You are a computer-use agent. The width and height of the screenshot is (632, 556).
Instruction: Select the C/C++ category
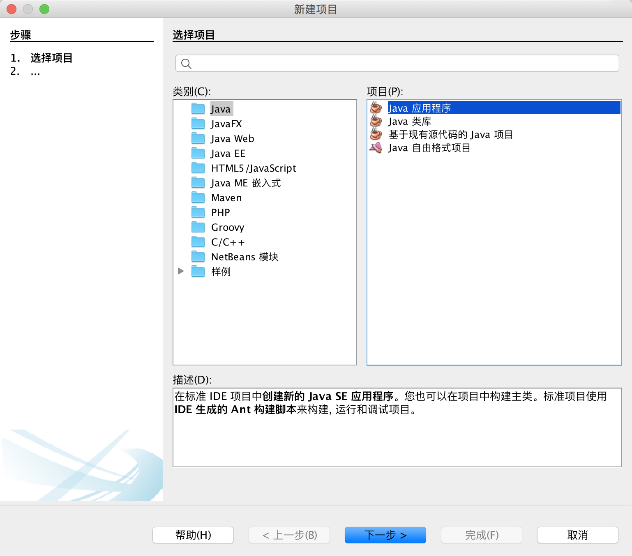(x=228, y=242)
